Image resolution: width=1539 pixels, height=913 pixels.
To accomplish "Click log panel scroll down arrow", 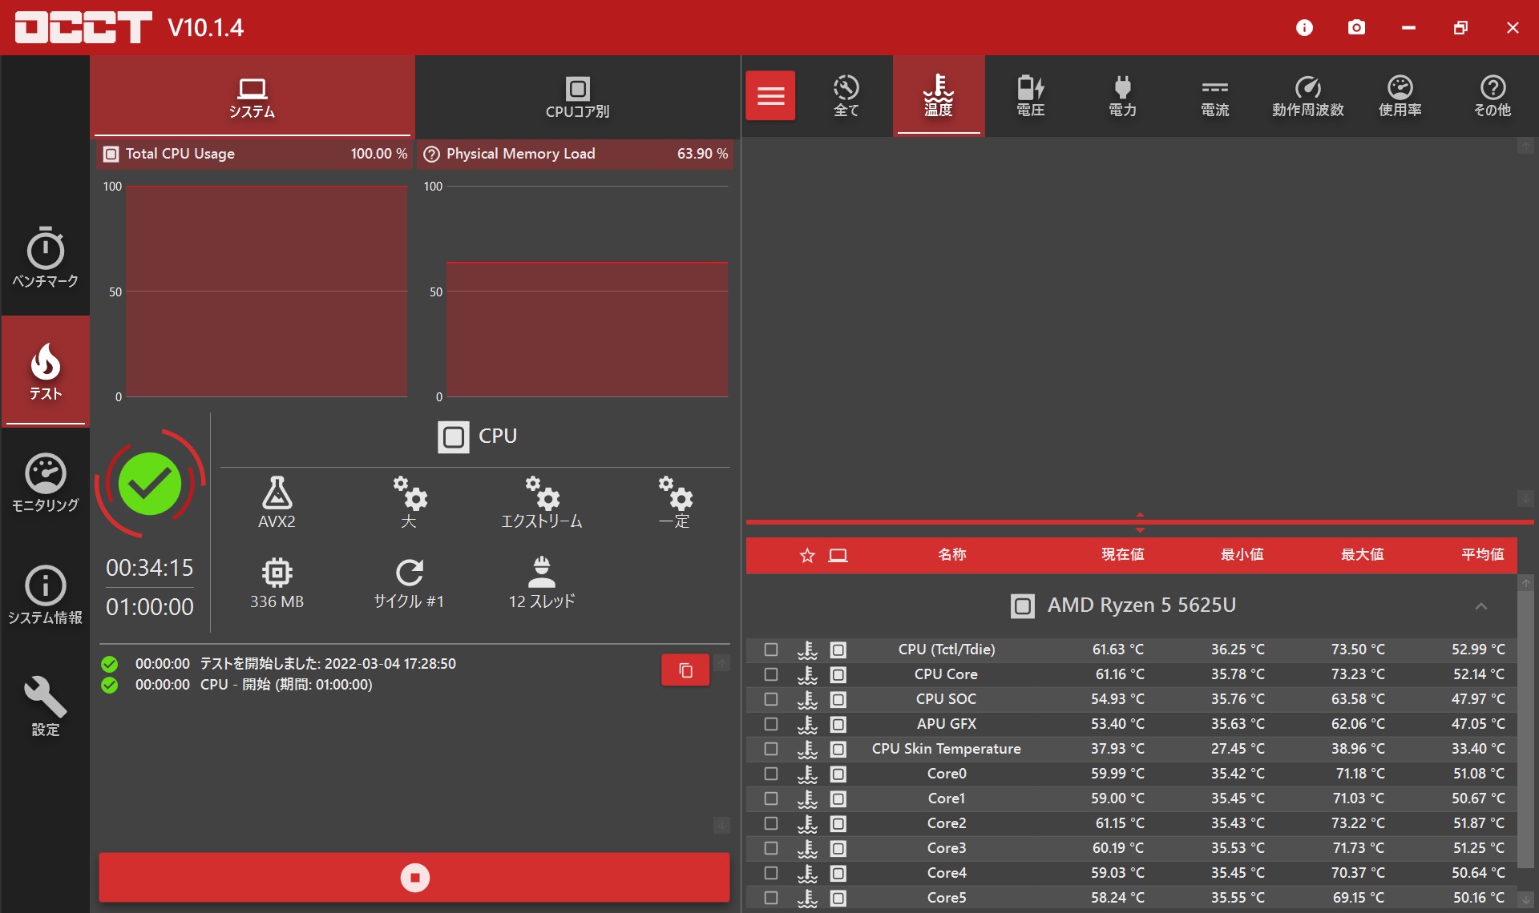I will 721,825.
